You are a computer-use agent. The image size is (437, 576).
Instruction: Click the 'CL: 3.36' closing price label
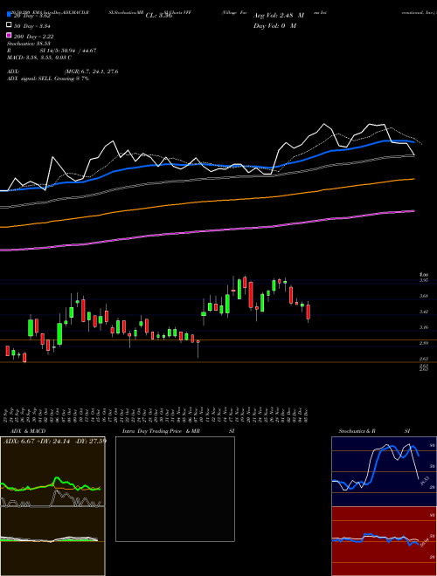(x=159, y=16)
